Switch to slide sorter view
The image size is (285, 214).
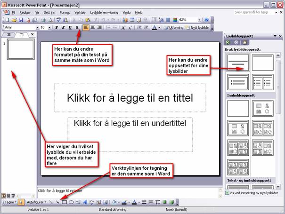click(x=8, y=196)
